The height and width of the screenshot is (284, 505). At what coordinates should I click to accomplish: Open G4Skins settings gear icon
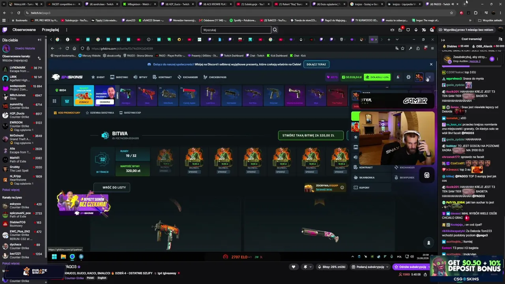click(408, 77)
